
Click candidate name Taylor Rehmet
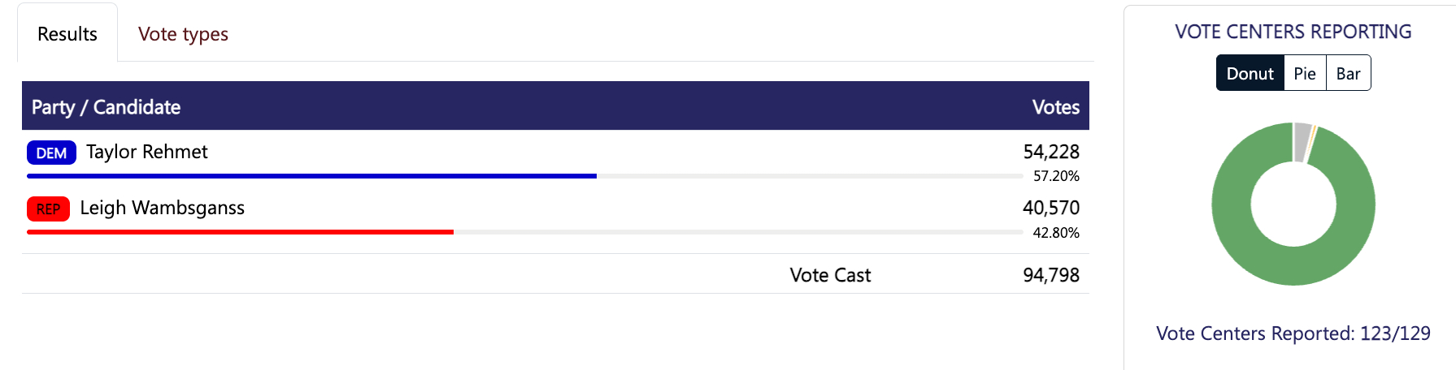pyautogui.click(x=147, y=152)
